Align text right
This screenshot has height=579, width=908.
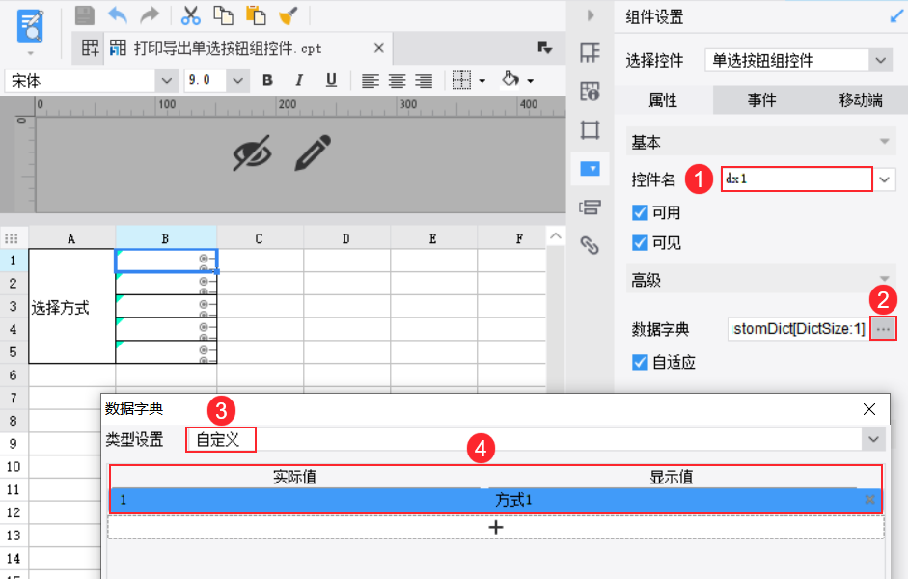point(424,80)
